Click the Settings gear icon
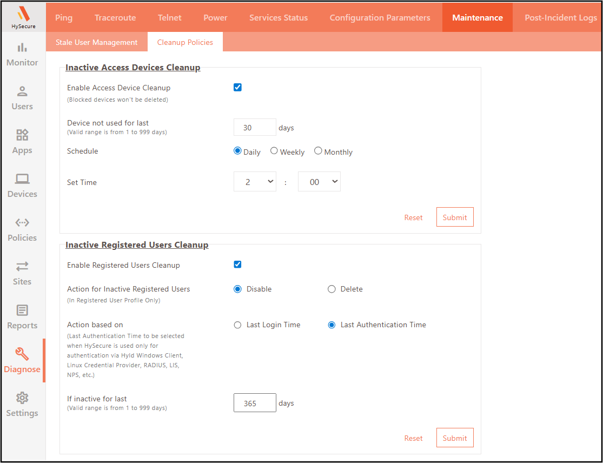 click(x=22, y=398)
